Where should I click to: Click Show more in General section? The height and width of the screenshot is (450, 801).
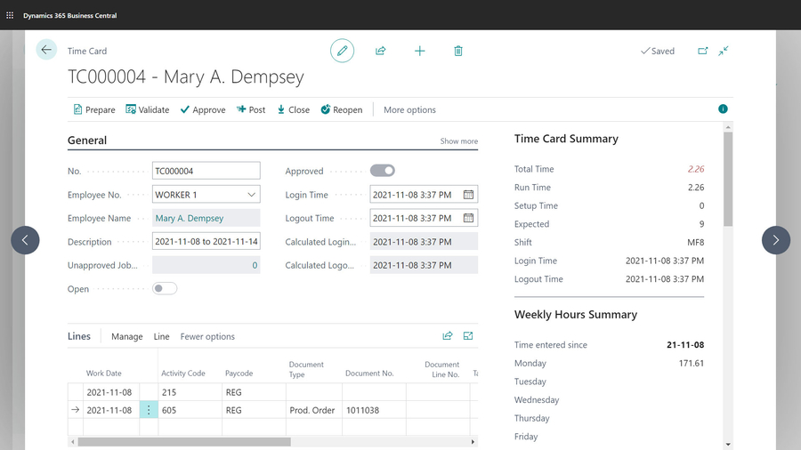pyautogui.click(x=458, y=141)
